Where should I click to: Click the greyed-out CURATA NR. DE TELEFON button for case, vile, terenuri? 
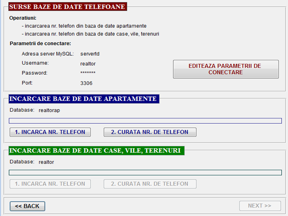(150, 184)
